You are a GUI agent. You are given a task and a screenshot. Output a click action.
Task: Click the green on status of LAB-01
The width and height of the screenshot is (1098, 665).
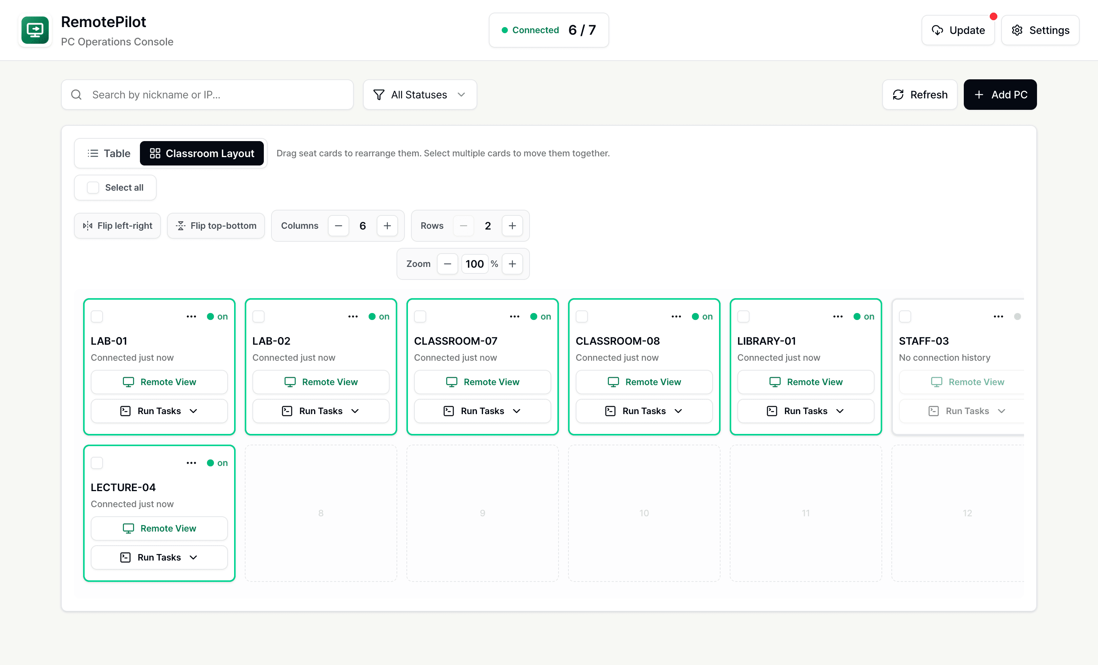217,316
